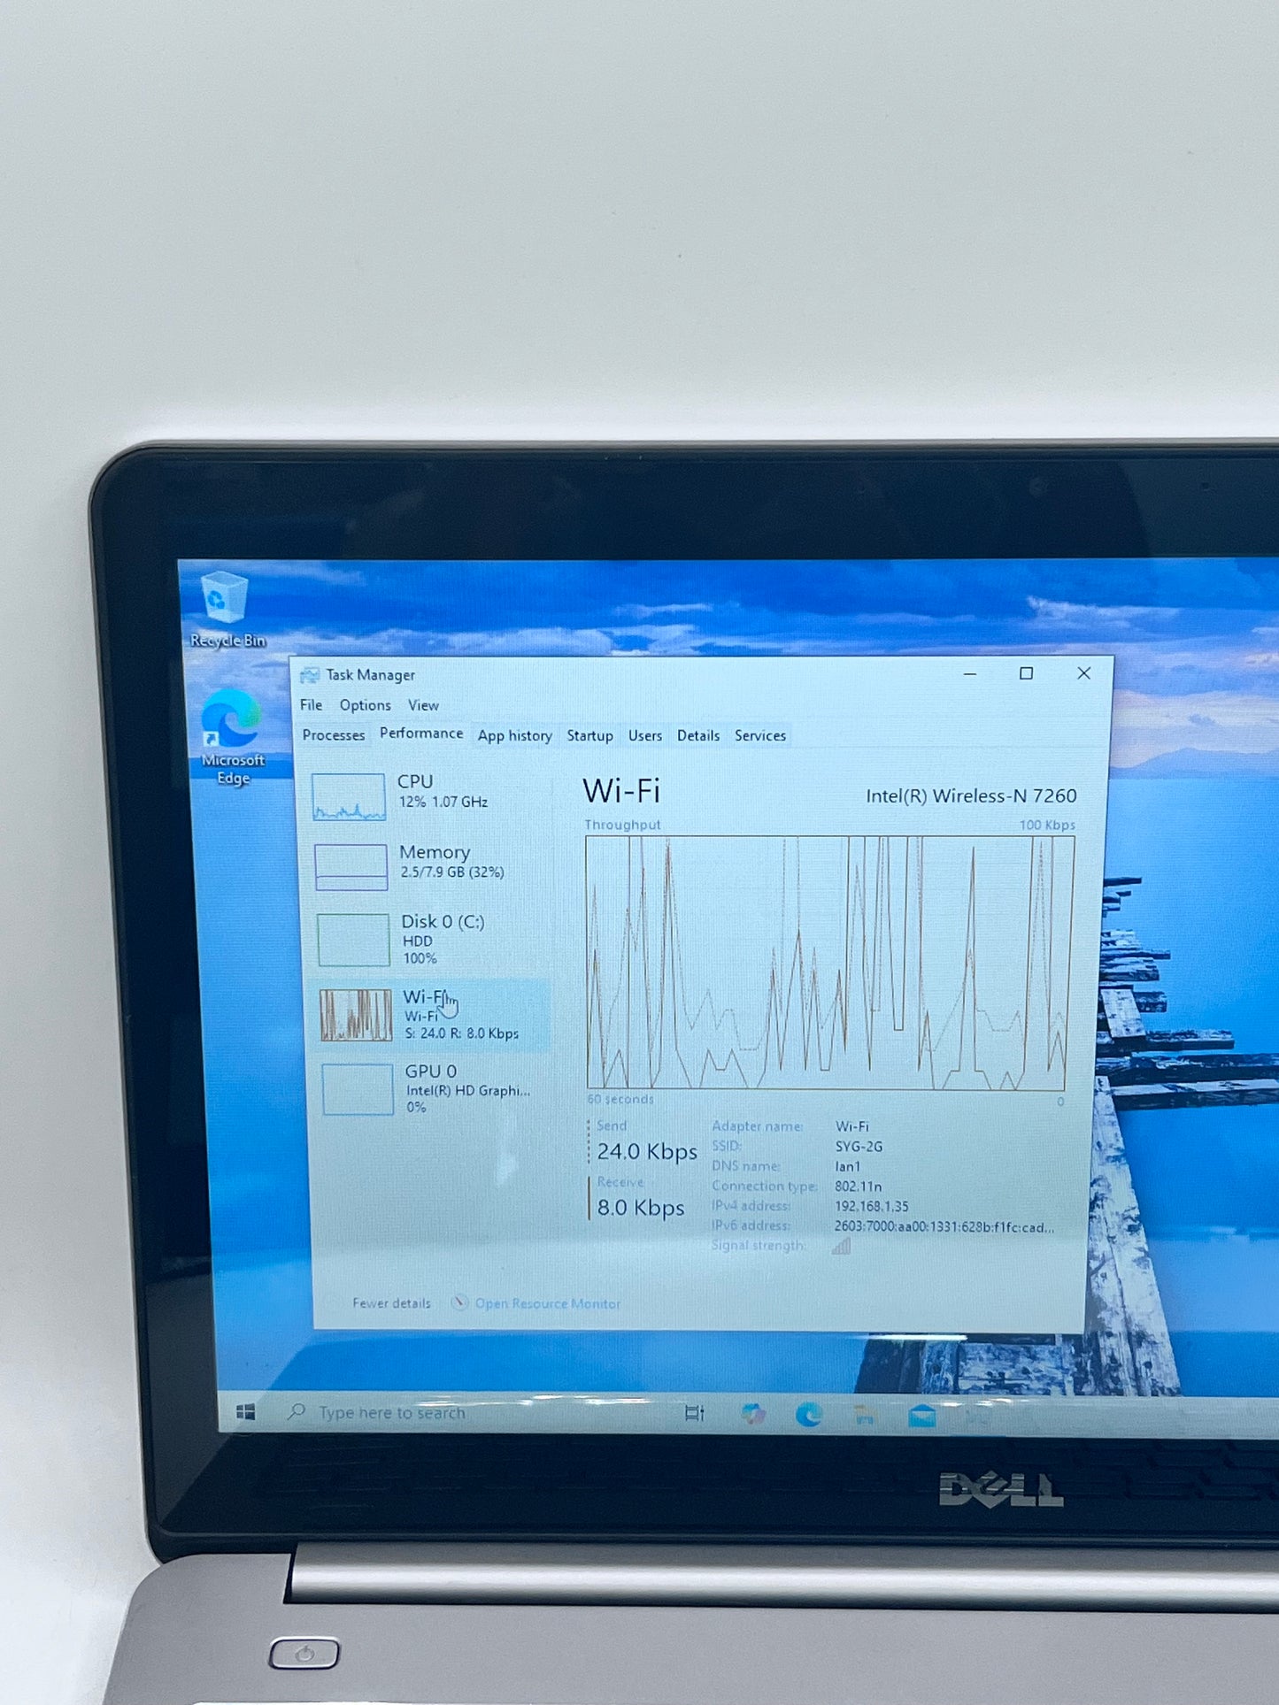Select the GPU 0 mini graph
The height and width of the screenshot is (1705, 1279).
358,1089
